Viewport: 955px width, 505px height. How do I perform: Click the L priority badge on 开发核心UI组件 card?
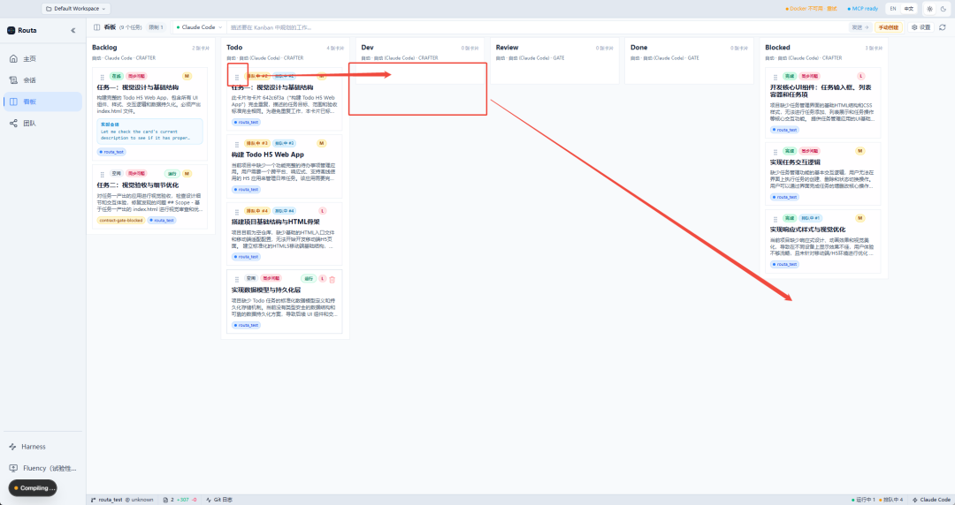[x=860, y=76]
